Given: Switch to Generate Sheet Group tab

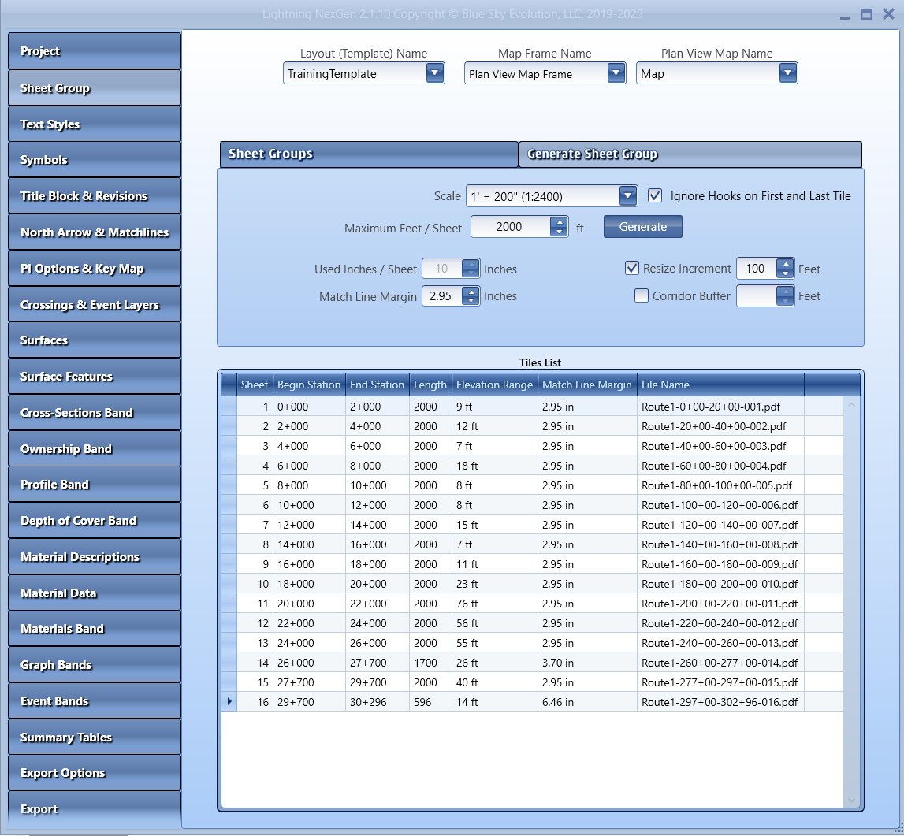Looking at the screenshot, I should [x=690, y=154].
